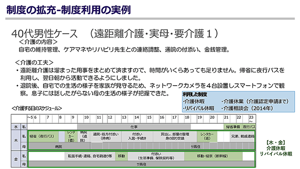
Task: Click the 病院(退院) block
Action: tap(84, 136)
